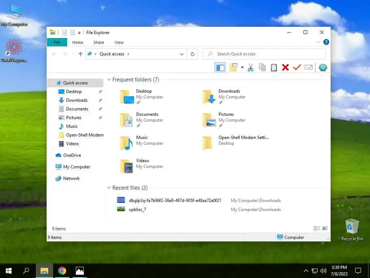The height and width of the screenshot is (278, 370).
Task: Click the Up one level arrow
Action: click(81, 54)
